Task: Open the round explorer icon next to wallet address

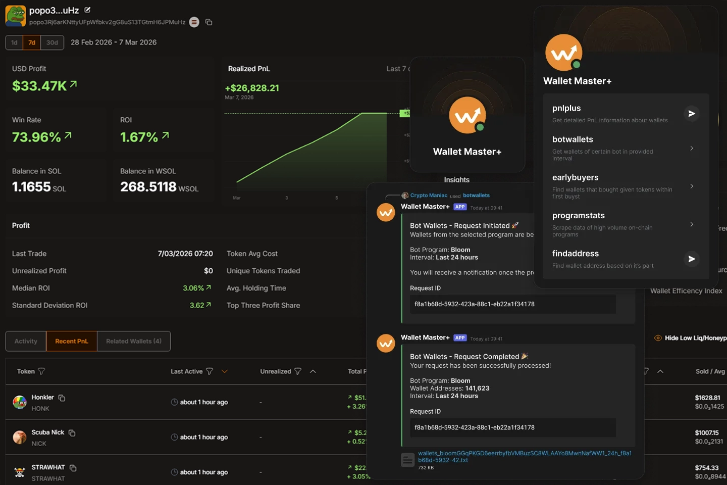Action: (194, 22)
